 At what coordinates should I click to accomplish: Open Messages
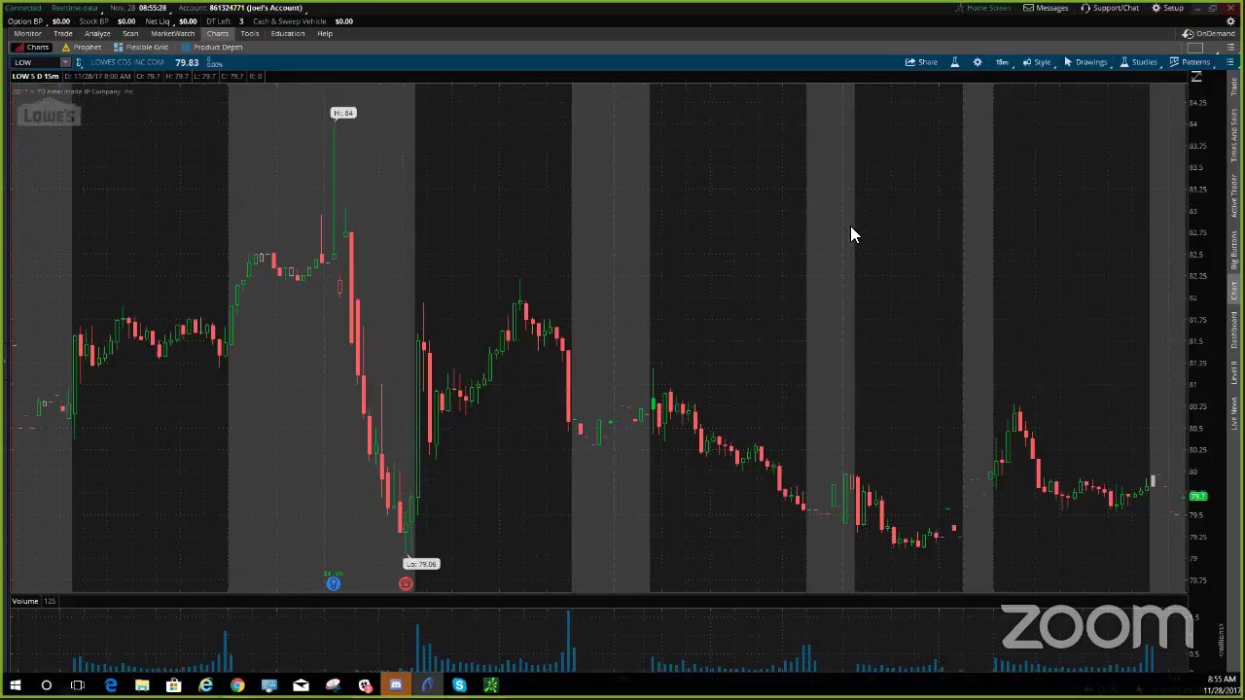pyautogui.click(x=1046, y=8)
